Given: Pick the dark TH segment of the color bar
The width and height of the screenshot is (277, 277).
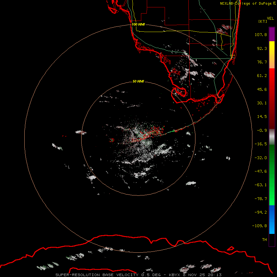Looking at the screenshot, I should (272, 240).
